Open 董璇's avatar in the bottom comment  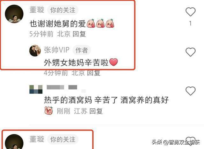[x=14, y=142]
